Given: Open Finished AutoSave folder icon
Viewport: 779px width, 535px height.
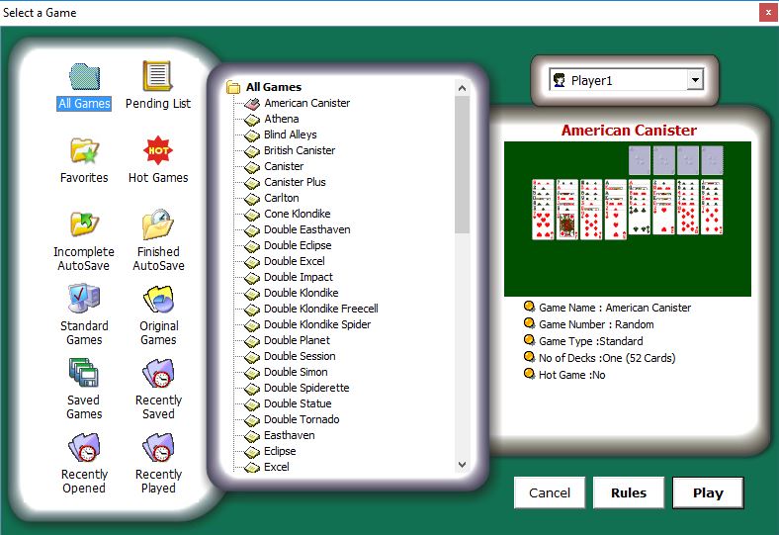Looking at the screenshot, I should pos(158,224).
